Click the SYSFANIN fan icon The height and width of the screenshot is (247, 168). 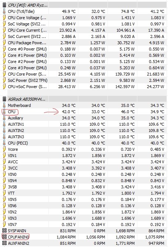click(x=4, y=231)
